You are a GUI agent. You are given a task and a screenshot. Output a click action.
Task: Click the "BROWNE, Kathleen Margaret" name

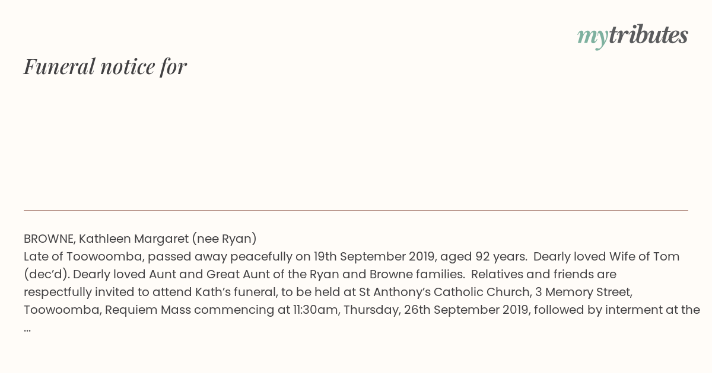tap(106, 239)
